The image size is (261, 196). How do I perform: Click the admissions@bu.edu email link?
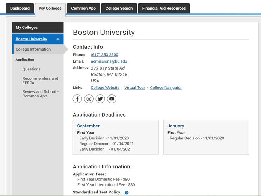click(109, 61)
